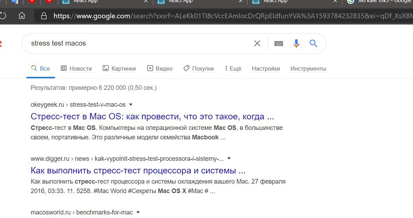Click the www.digger.ru breadcrumb URL
413x218 pixels.
point(127,158)
